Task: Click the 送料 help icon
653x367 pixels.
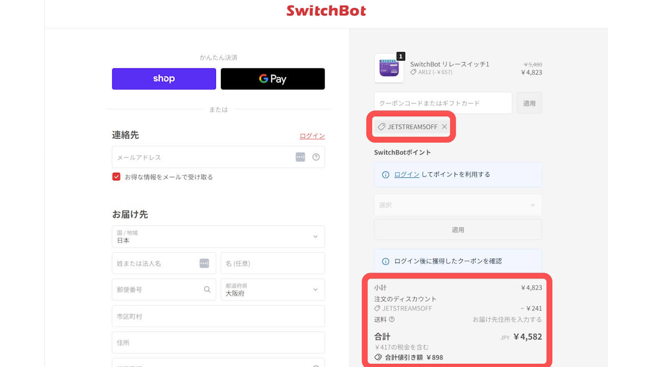Action: 392,320
